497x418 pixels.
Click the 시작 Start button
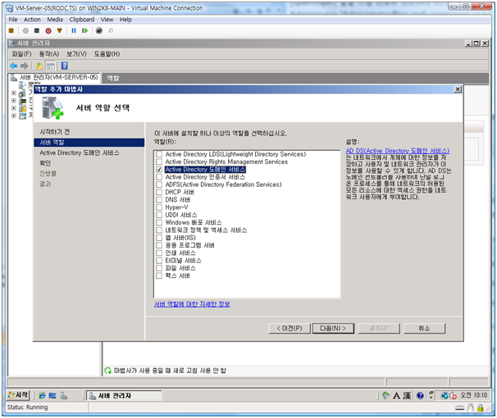coord(18,395)
